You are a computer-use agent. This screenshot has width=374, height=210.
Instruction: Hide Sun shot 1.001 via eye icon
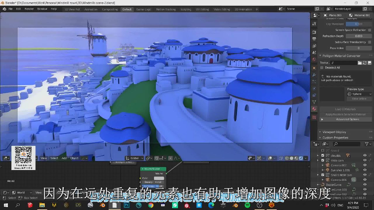[365, 170]
